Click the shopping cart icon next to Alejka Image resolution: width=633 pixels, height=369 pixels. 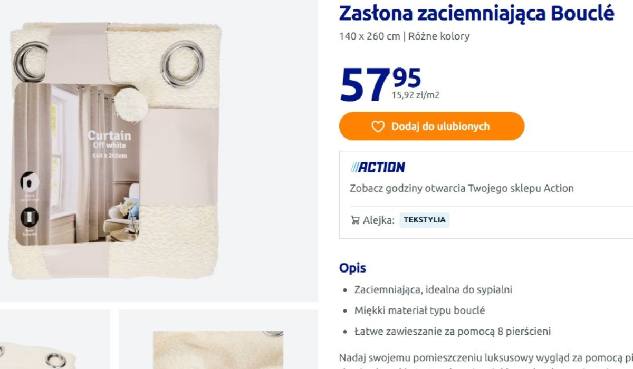(x=355, y=220)
